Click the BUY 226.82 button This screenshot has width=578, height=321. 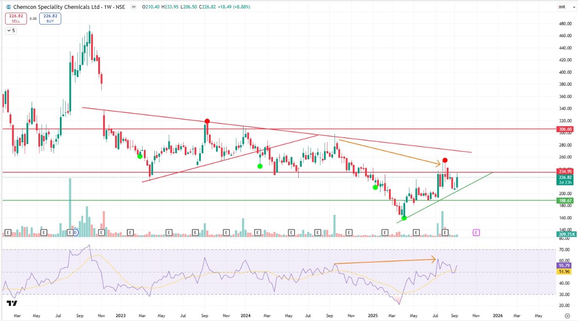tap(50, 19)
